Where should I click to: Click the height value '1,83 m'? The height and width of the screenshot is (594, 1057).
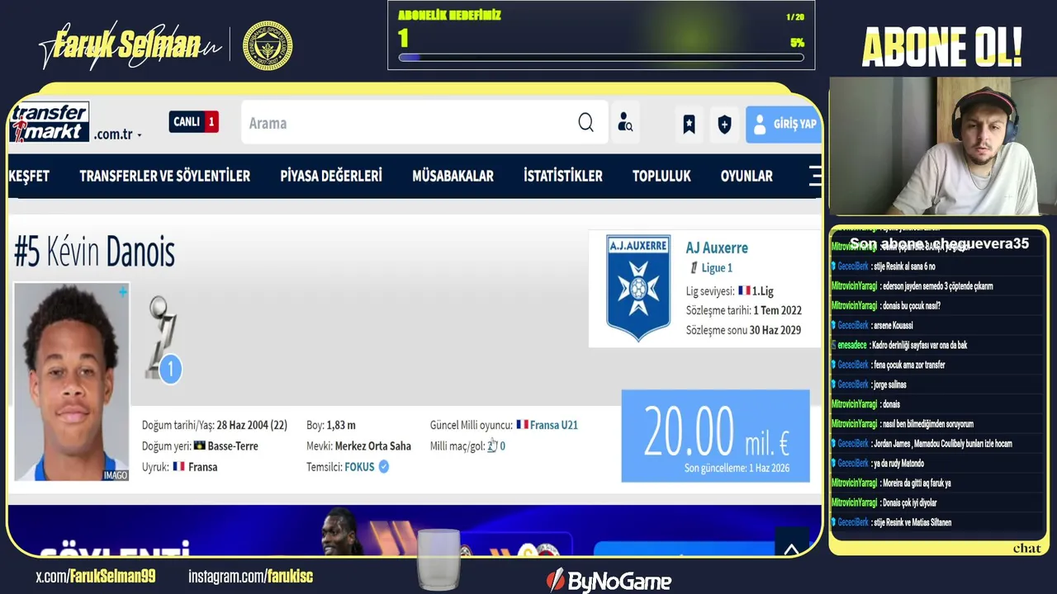click(x=341, y=425)
